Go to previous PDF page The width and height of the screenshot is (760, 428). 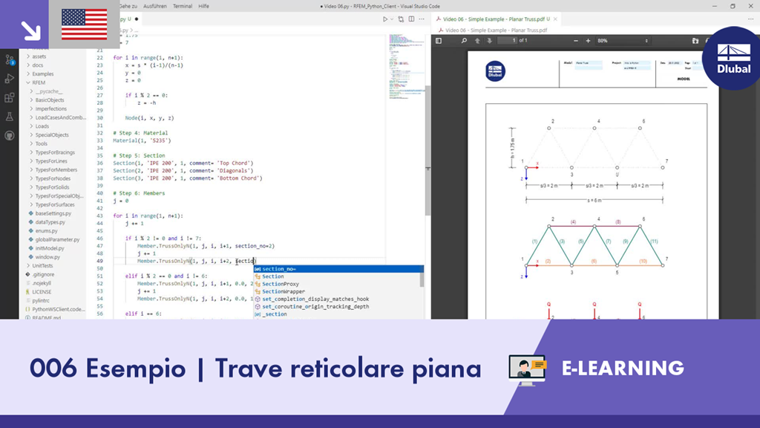[477, 41]
